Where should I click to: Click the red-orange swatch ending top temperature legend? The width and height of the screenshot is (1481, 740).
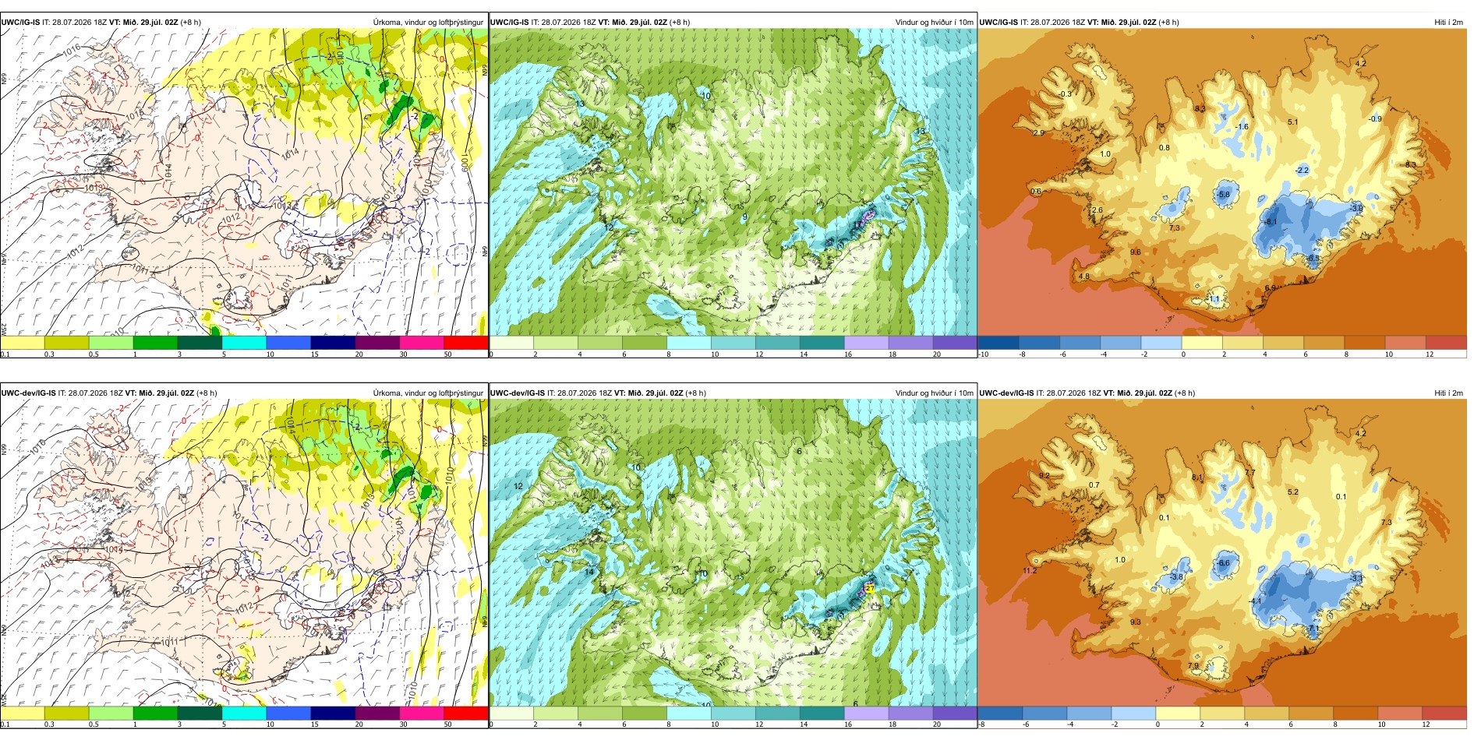point(1446,343)
